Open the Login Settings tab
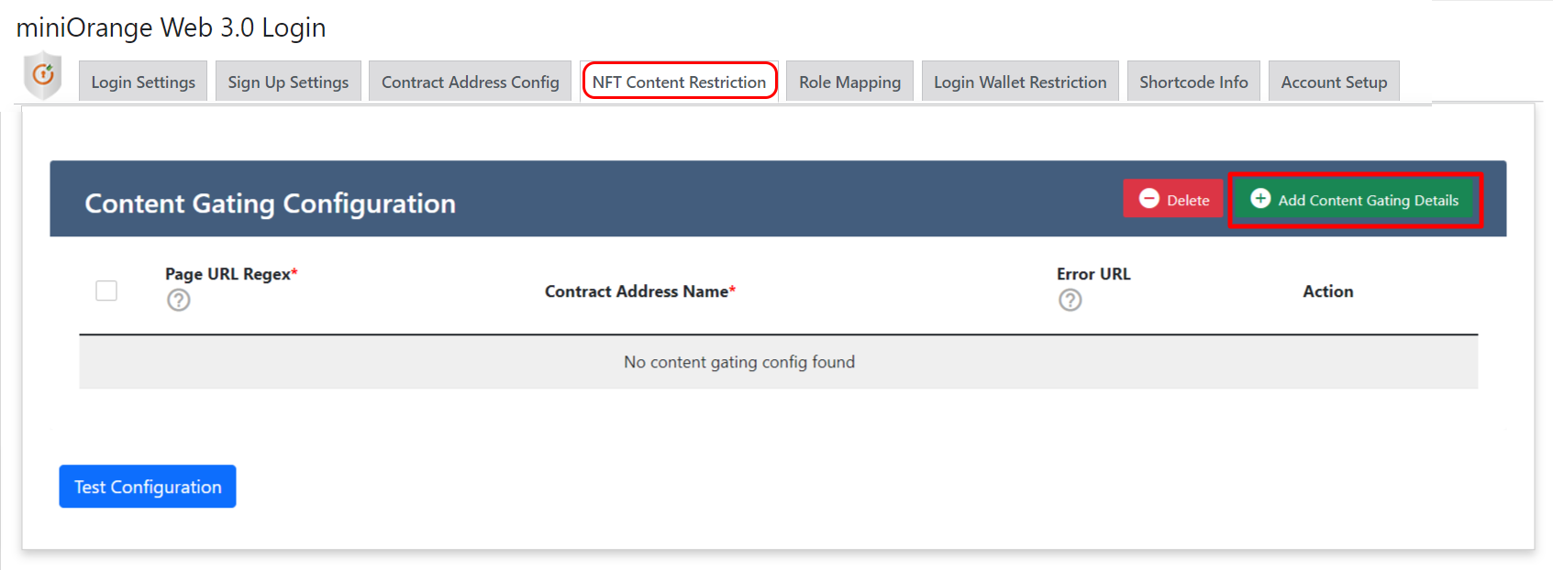Screen dimensions: 1553x570 click(x=143, y=82)
